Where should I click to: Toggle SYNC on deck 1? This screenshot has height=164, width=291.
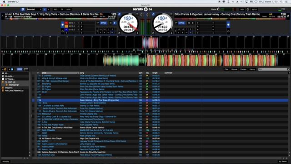point(103,23)
